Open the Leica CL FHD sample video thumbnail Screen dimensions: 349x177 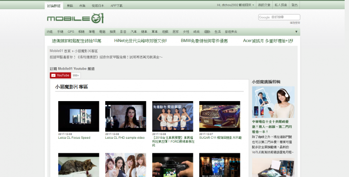(126, 116)
